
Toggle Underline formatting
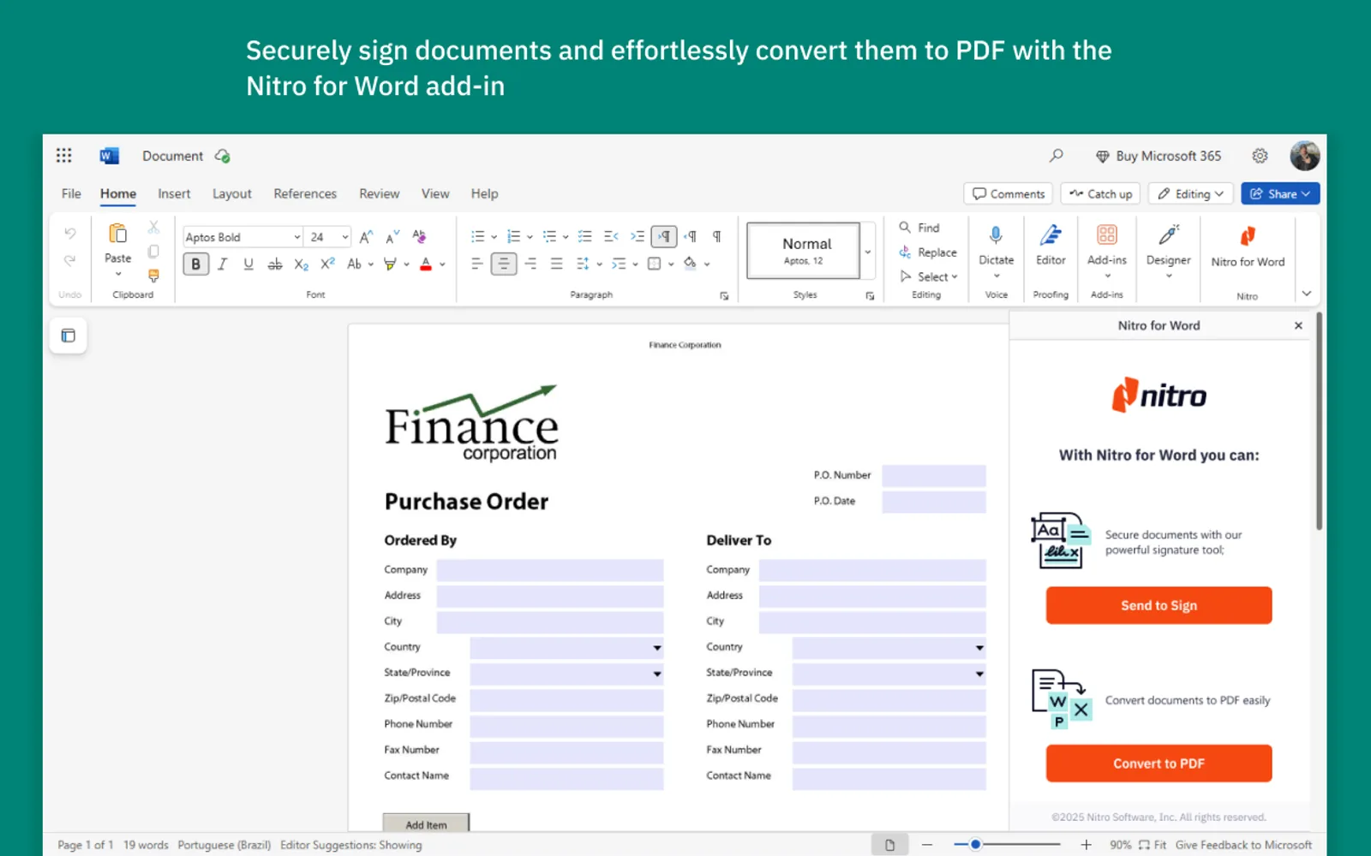pyautogui.click(x=248, y=265)
